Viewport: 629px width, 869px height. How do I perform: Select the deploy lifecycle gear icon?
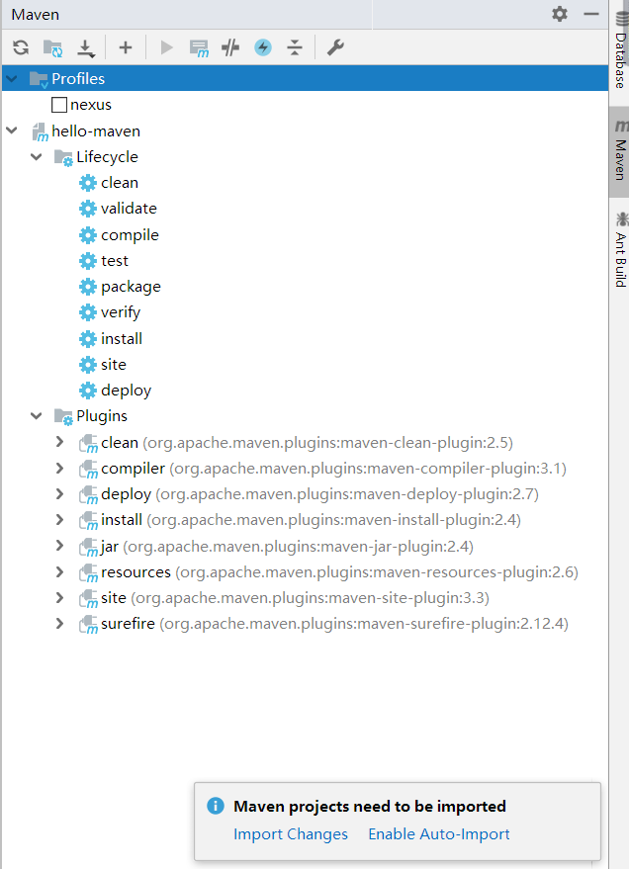(88, 391)
